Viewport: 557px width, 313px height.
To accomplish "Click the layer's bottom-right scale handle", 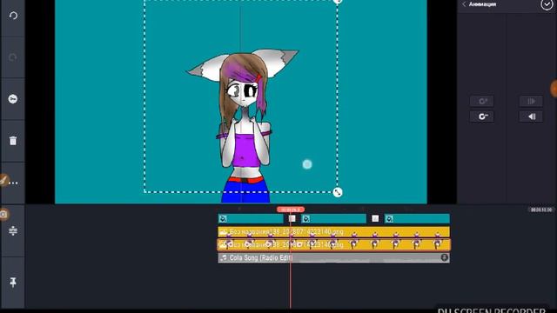I will click(x=338, y=192).
